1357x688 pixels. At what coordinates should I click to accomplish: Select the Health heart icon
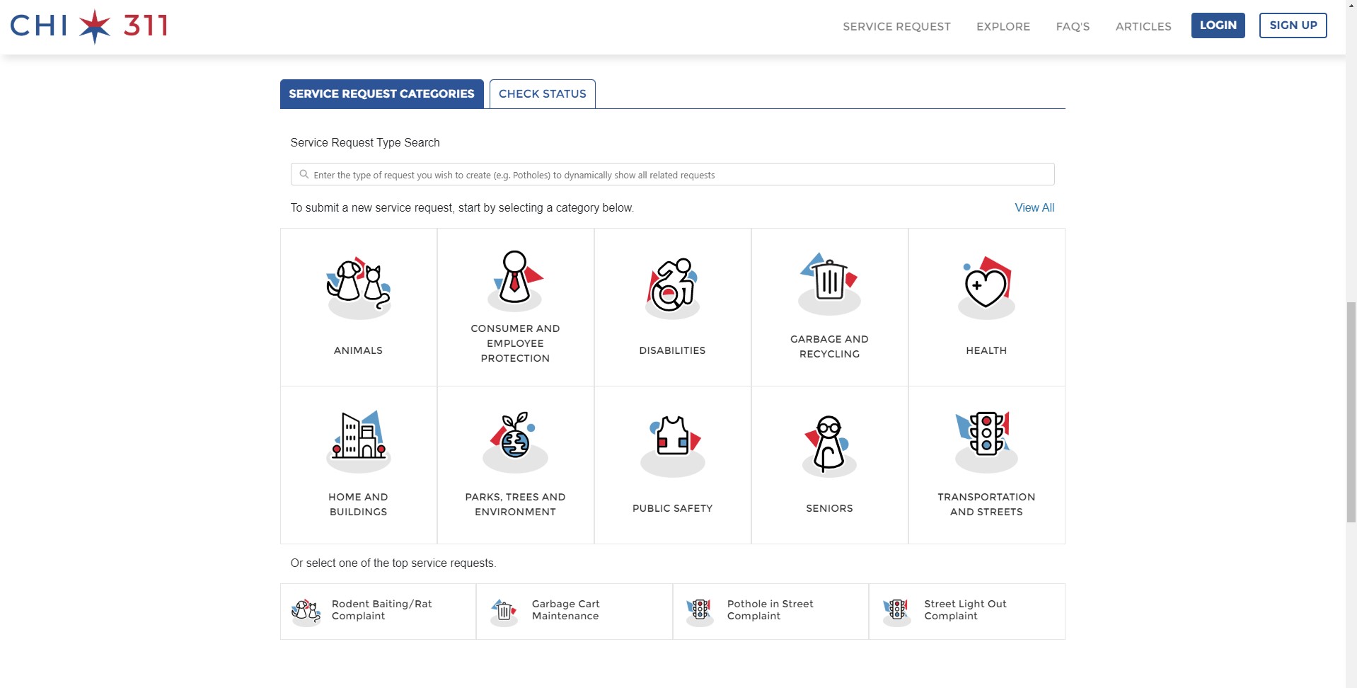point(986,287)
